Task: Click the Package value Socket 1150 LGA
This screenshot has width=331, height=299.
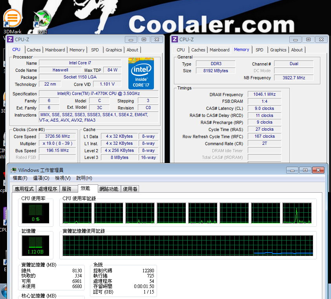Action: 80,77
